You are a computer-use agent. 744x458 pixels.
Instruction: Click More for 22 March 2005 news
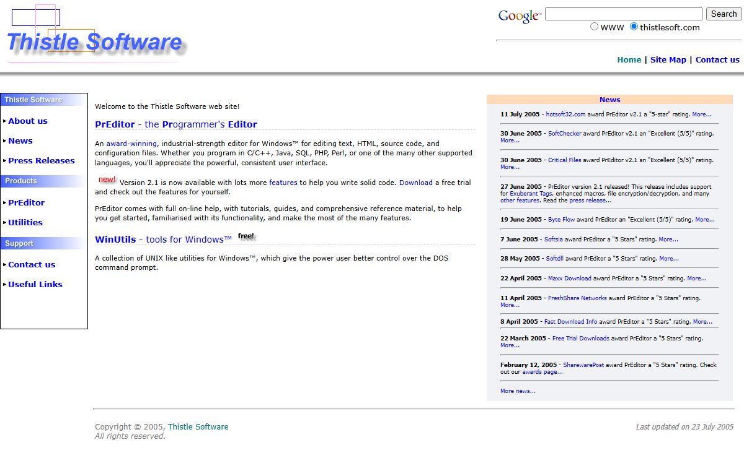(510, 345)
